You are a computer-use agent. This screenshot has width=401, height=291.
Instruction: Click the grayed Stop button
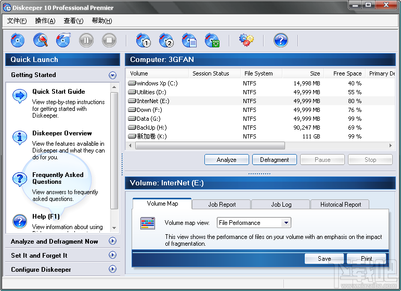pyautogui.click(x=370, y=160)
